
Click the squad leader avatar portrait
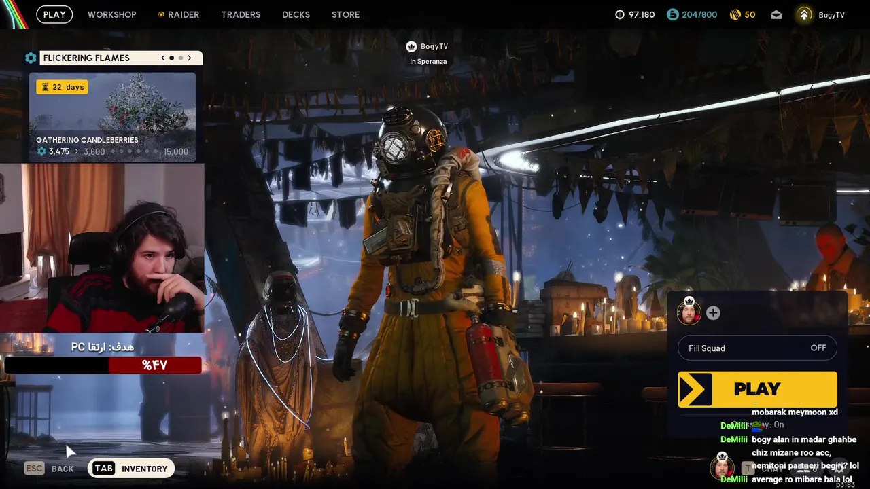(x=689, y=312)
